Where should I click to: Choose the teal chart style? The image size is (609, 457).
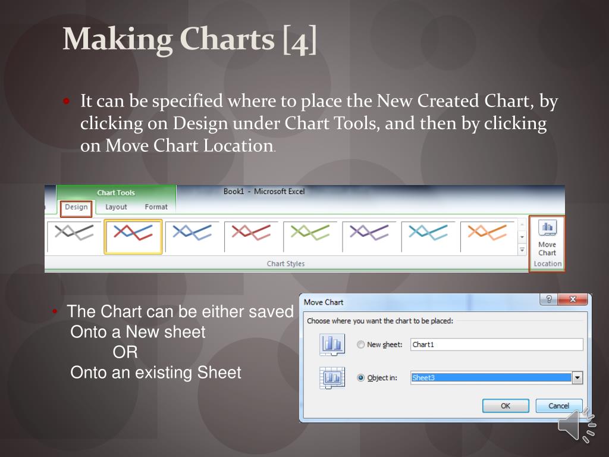[x=428, y=237]
